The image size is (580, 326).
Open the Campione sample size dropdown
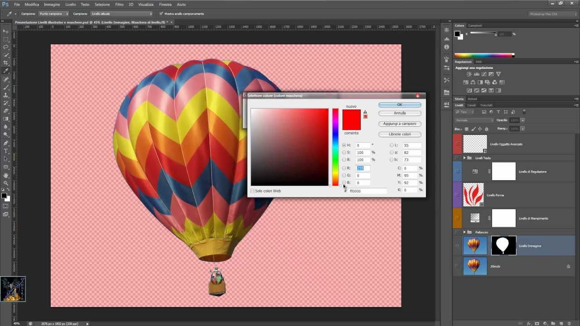click(53, 14)
